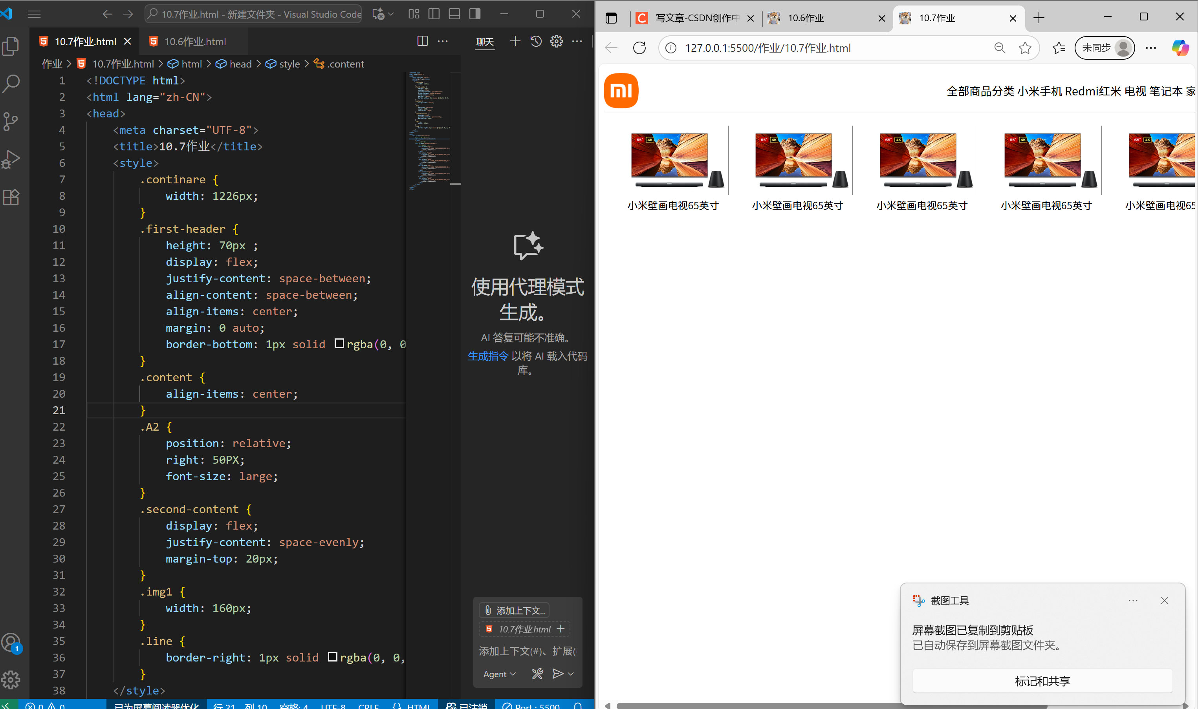Switch to 10.6作业 browser tab

[806, 18]
